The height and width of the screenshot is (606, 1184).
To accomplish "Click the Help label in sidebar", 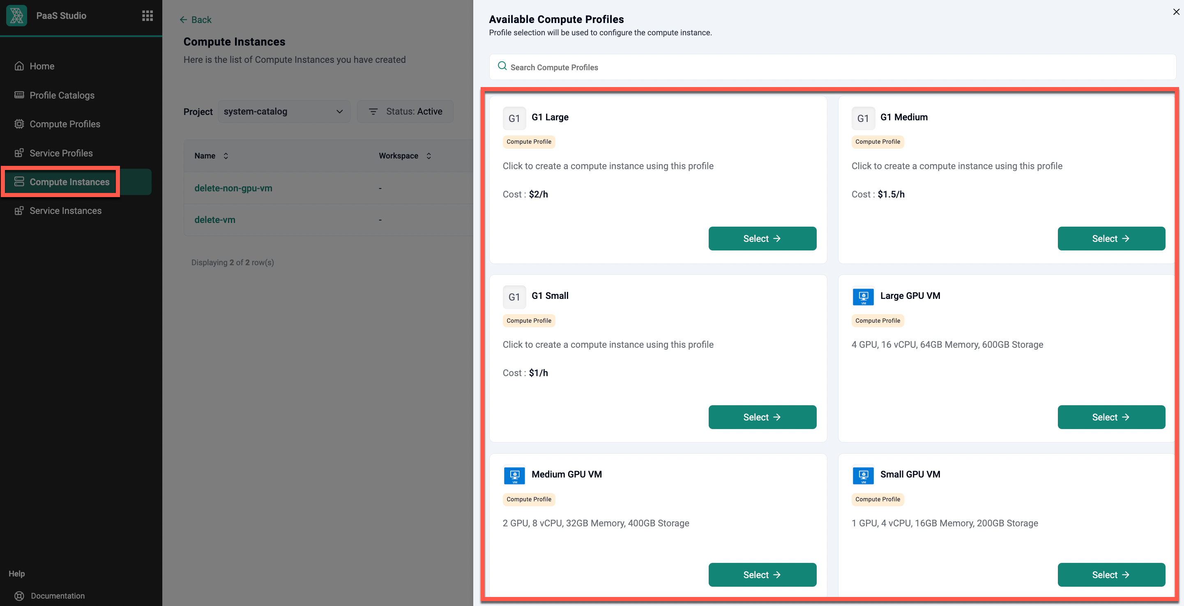I will click(x=17, y=574).
